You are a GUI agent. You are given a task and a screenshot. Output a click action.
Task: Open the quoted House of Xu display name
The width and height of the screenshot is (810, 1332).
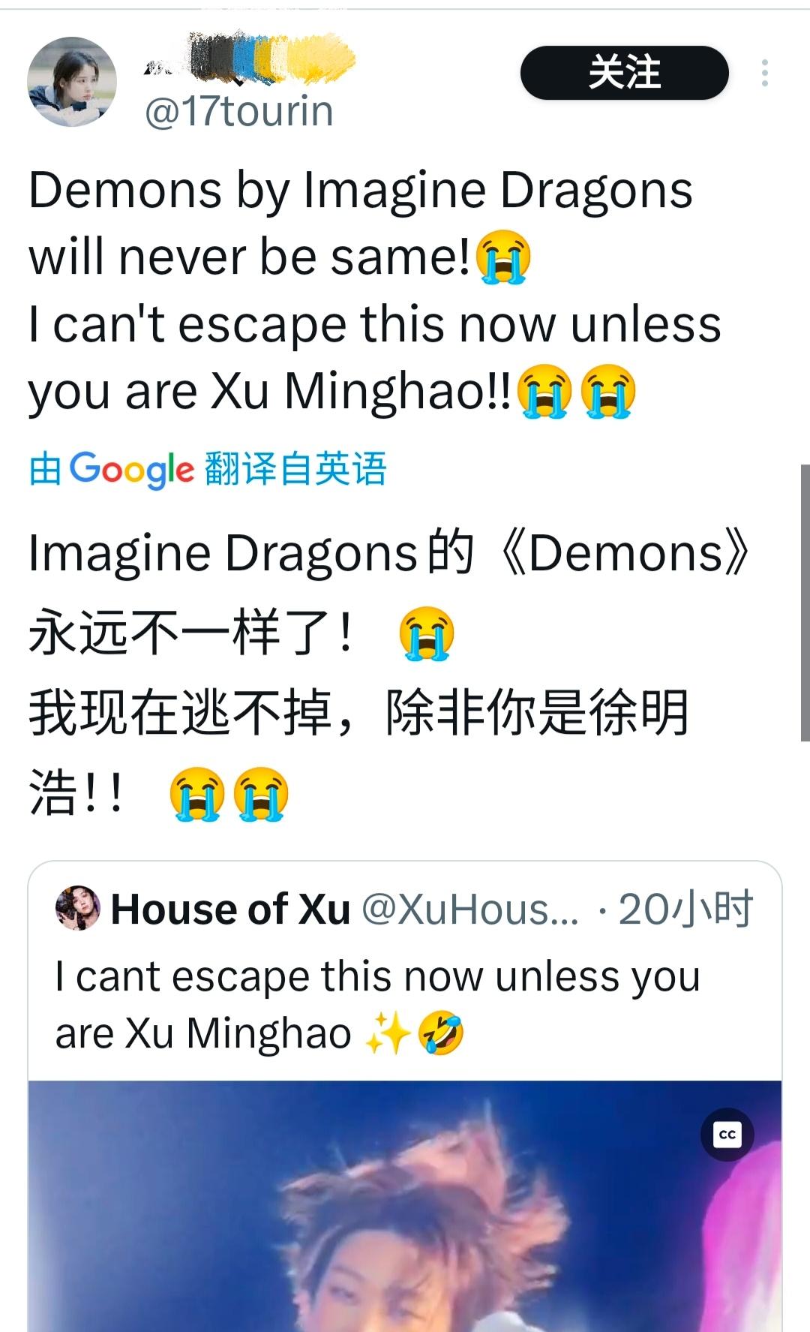point(231,910)
